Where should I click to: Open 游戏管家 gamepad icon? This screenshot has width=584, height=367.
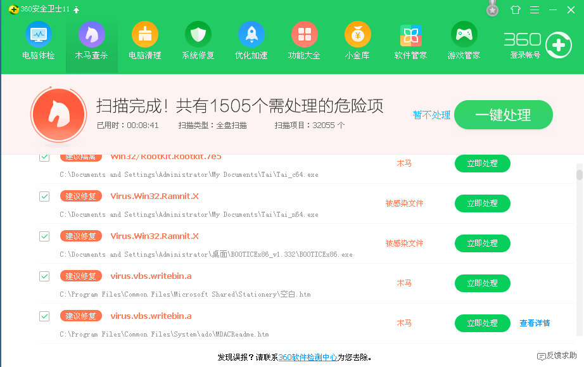point(464,34)
